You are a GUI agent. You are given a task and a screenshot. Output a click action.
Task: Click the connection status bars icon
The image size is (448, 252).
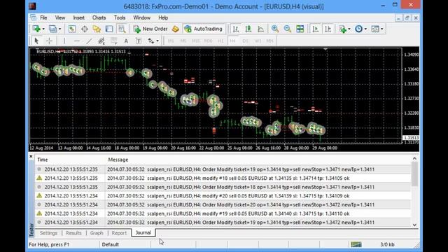(x=356, y=244)
